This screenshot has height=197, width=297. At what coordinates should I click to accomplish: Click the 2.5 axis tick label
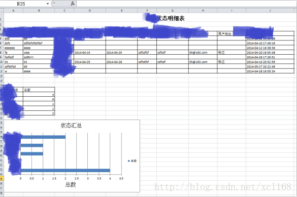click(x=77, y=178)
